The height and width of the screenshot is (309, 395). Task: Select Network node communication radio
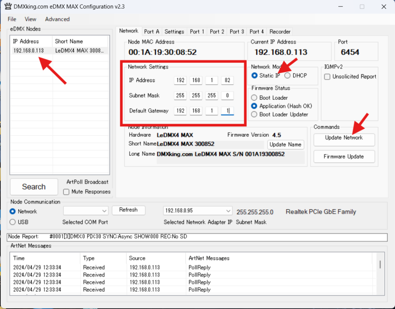13,212
